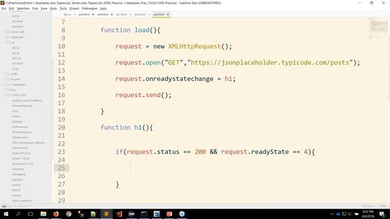This screenshot has height=219, width=390.
Task: Open the Windows Start menu
Action: tap(5, 214)
